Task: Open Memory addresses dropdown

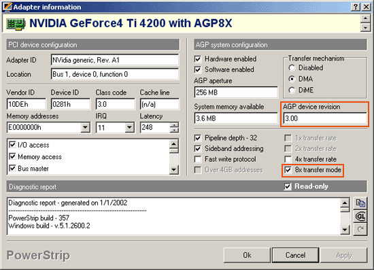Action: pos(85,128)
